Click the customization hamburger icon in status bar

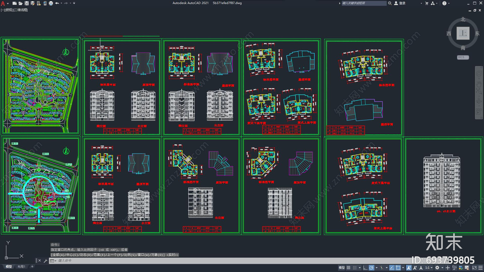(480, 268)
